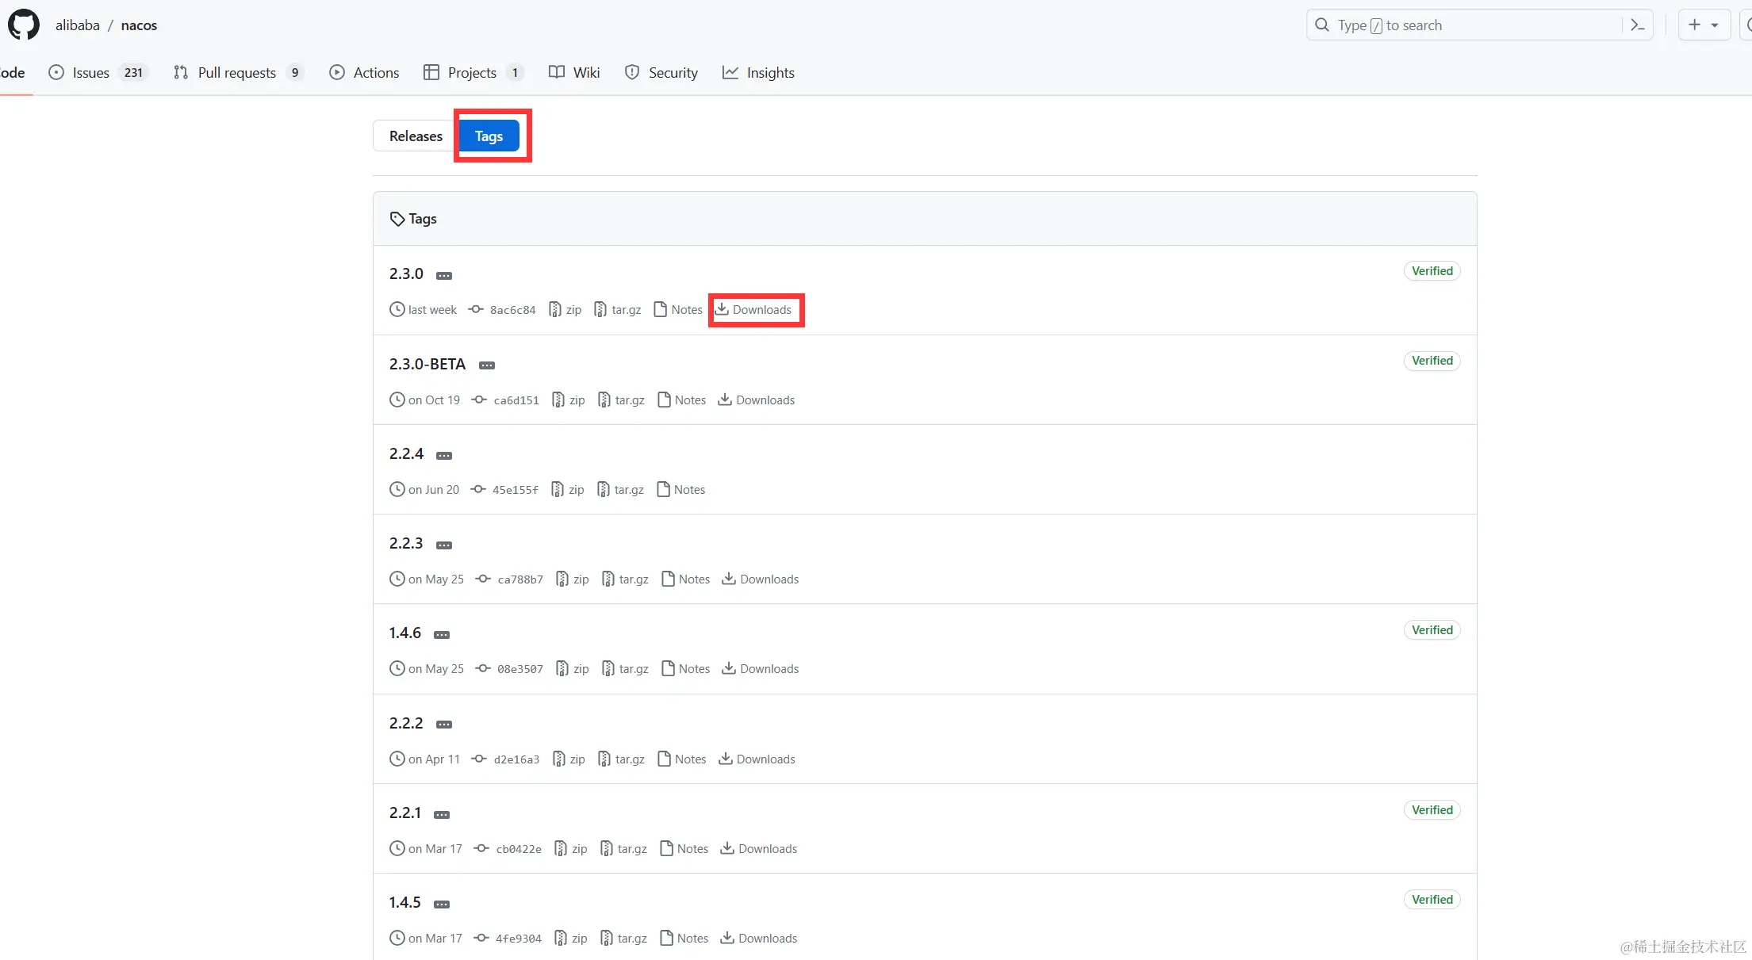Download tar.gz for tag 2.2.2
The height and width of the screenshot is (960, 1752).
[621, 759]
